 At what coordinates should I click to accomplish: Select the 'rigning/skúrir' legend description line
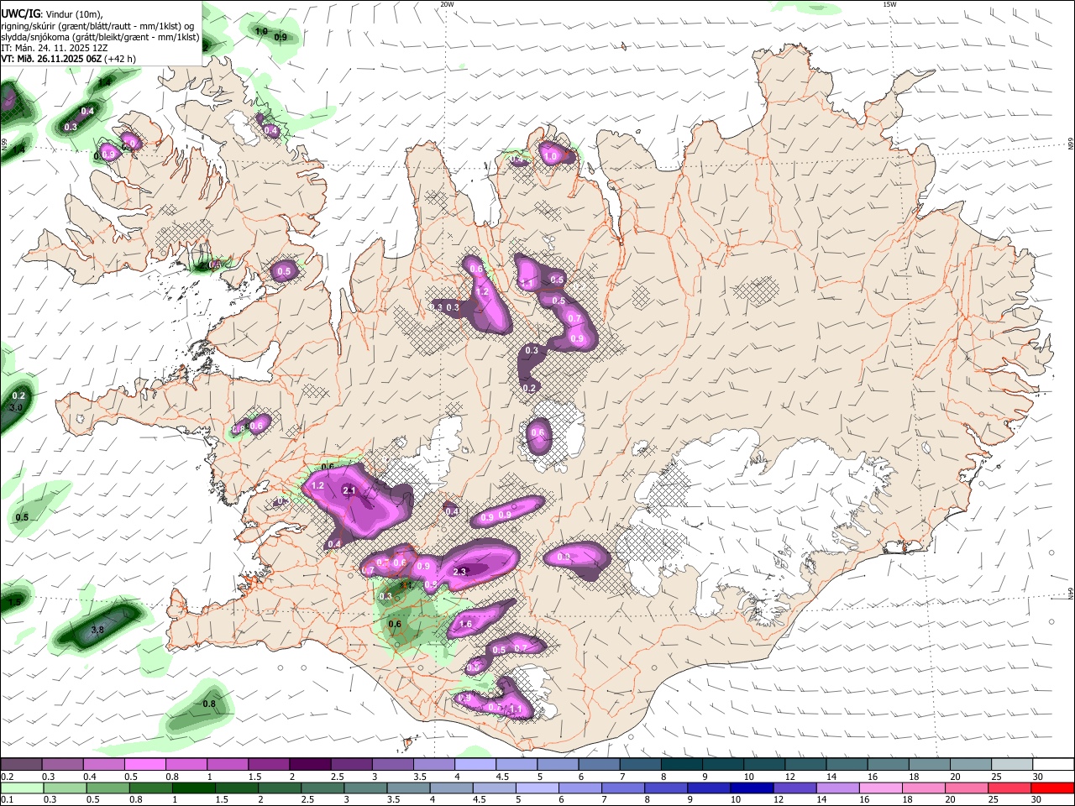pos(98,25)
